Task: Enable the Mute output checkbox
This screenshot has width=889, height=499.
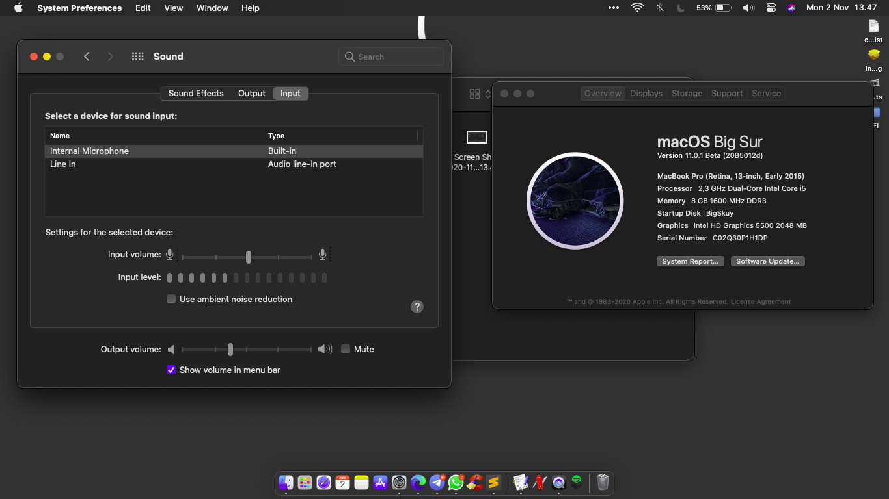Action: click(x=346, y=349)
